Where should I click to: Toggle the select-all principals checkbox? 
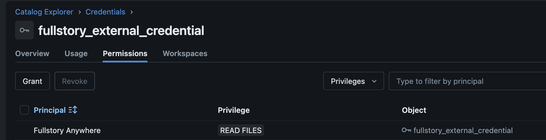pos(24,110)
